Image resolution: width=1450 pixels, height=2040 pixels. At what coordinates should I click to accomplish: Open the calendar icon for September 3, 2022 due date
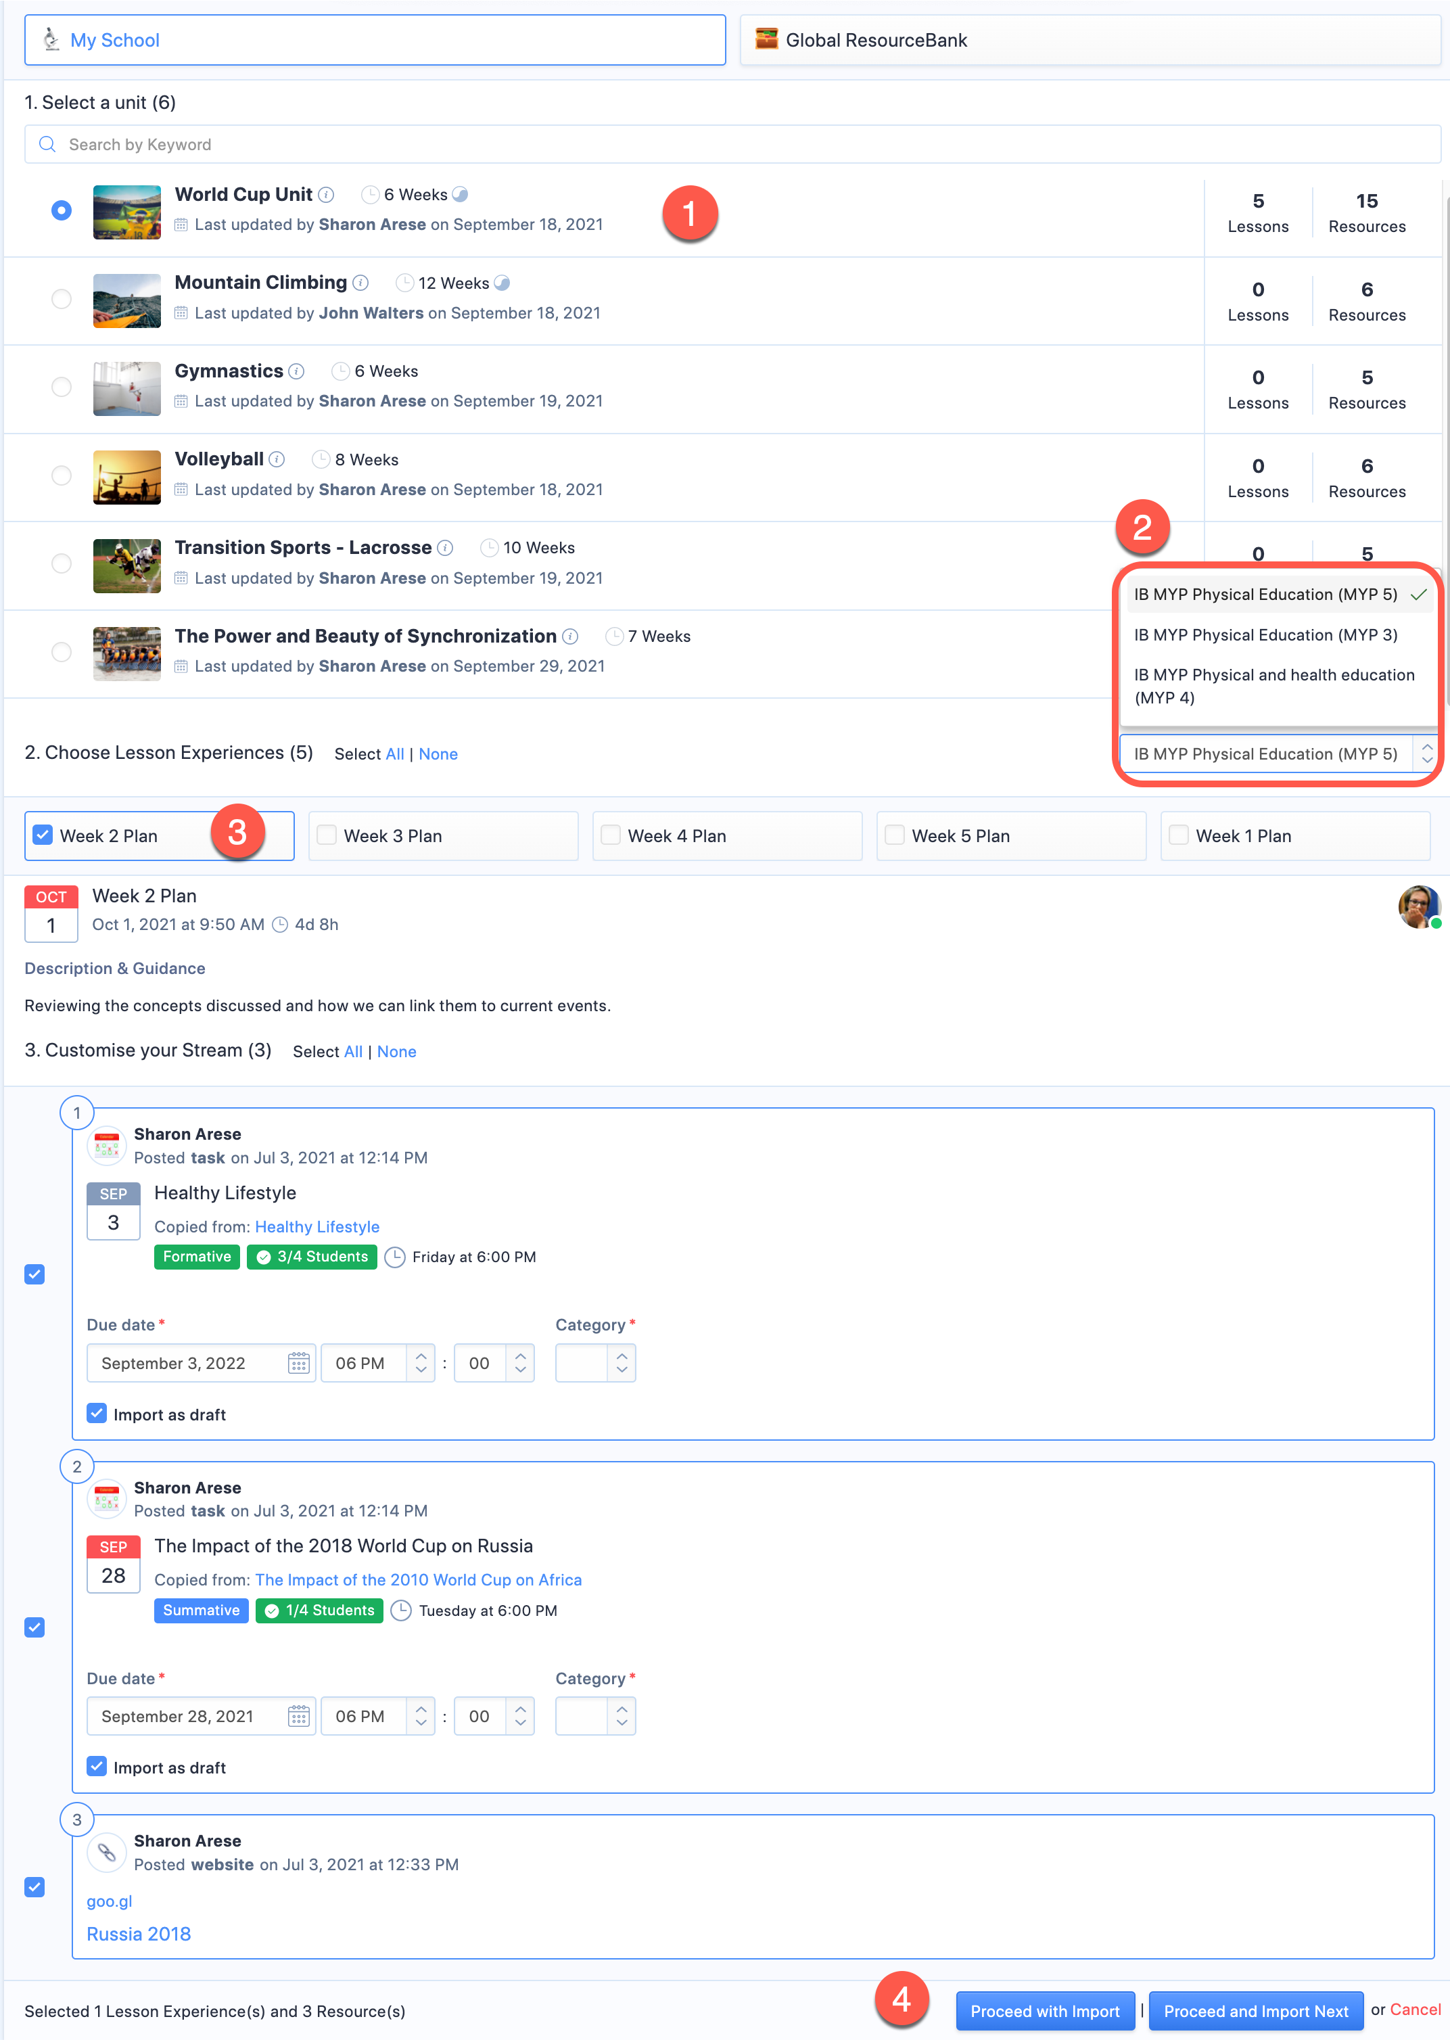tap(298, 1364)
